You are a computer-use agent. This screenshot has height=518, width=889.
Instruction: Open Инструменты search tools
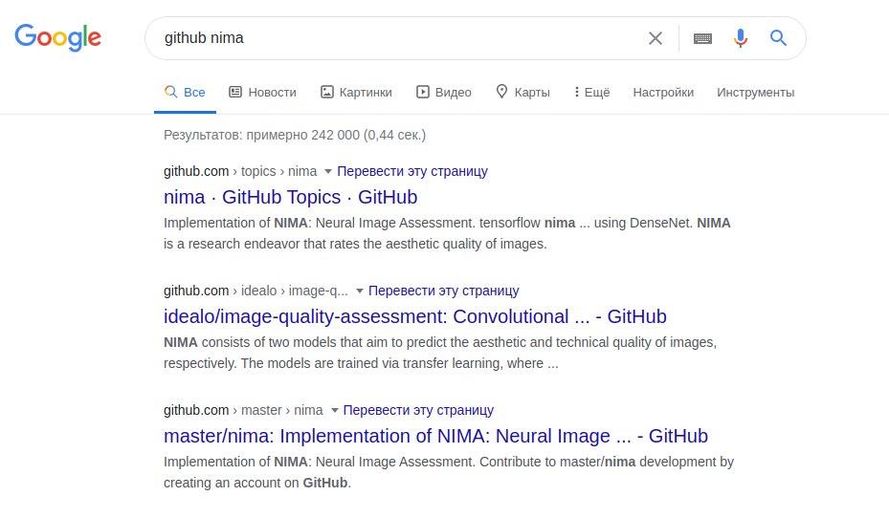755,93
